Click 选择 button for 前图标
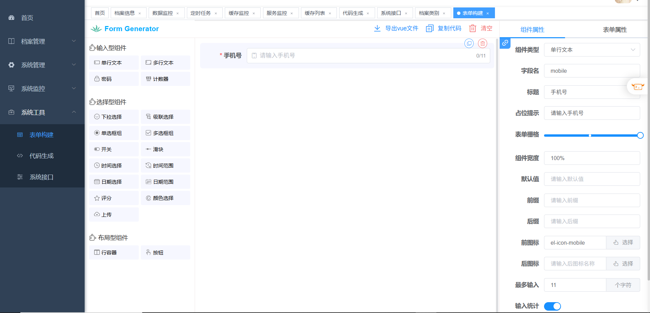This screenshot has height=313, width=650. click(x=623, y=243)
